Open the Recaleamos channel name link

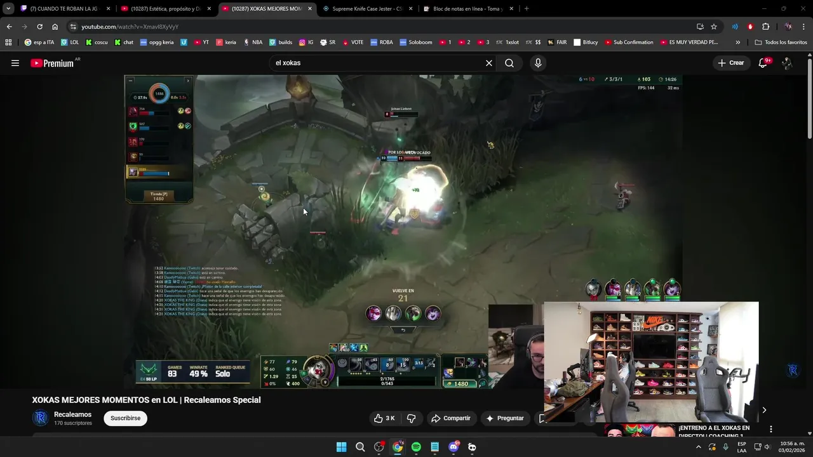coord(72,414)
